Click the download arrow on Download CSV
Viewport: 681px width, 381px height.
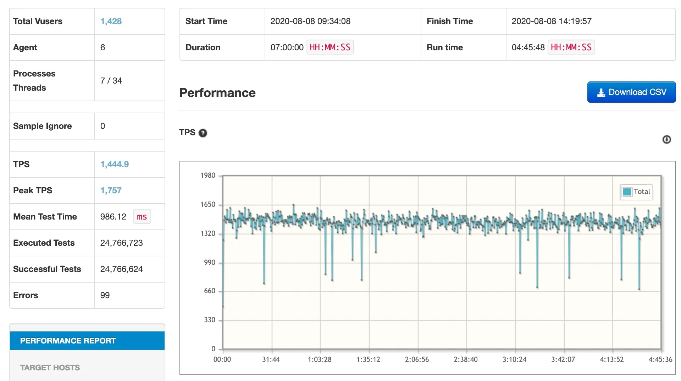(601, 92)
